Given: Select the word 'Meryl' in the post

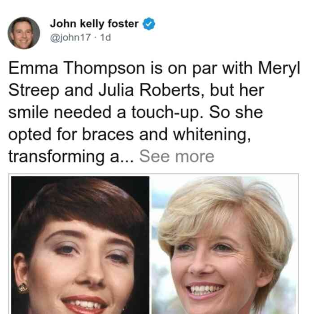Looking at the screenshot, I should 279,69.
